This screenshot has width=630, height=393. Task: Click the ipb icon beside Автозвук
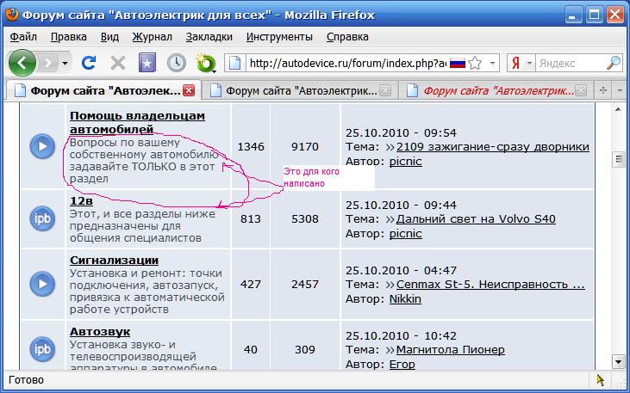pyautogui.click(x=42, y=350)
